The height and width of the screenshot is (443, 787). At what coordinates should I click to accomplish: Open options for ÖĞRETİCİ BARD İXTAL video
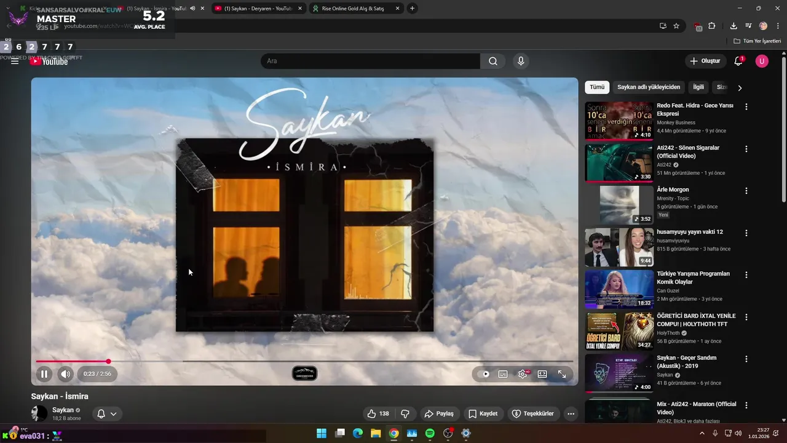pos(746,317)
